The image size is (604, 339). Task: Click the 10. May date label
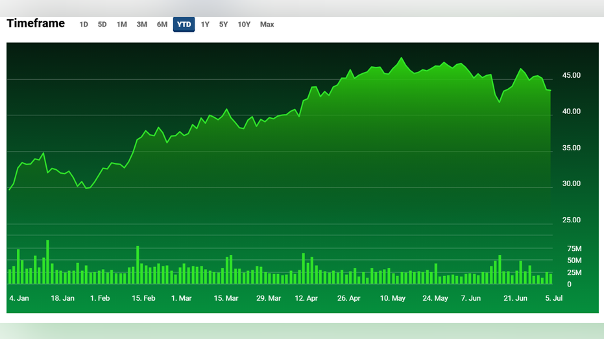(393, 298)
